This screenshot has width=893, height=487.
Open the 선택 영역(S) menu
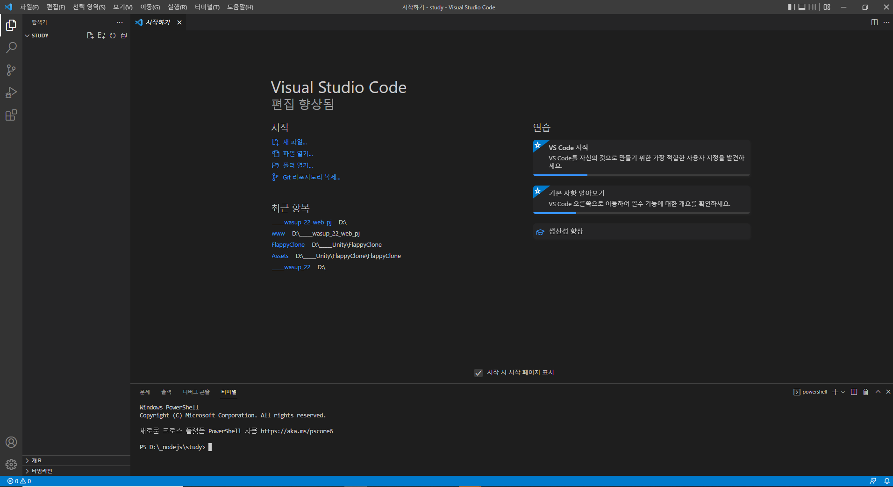click(89, 7)
